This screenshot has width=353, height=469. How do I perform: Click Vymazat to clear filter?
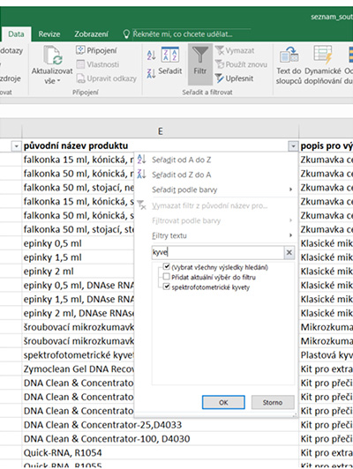coord(235,50)
